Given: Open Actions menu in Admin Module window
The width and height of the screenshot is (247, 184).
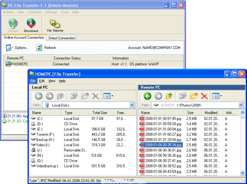Looking at the screenshot, I should [8, 12].
